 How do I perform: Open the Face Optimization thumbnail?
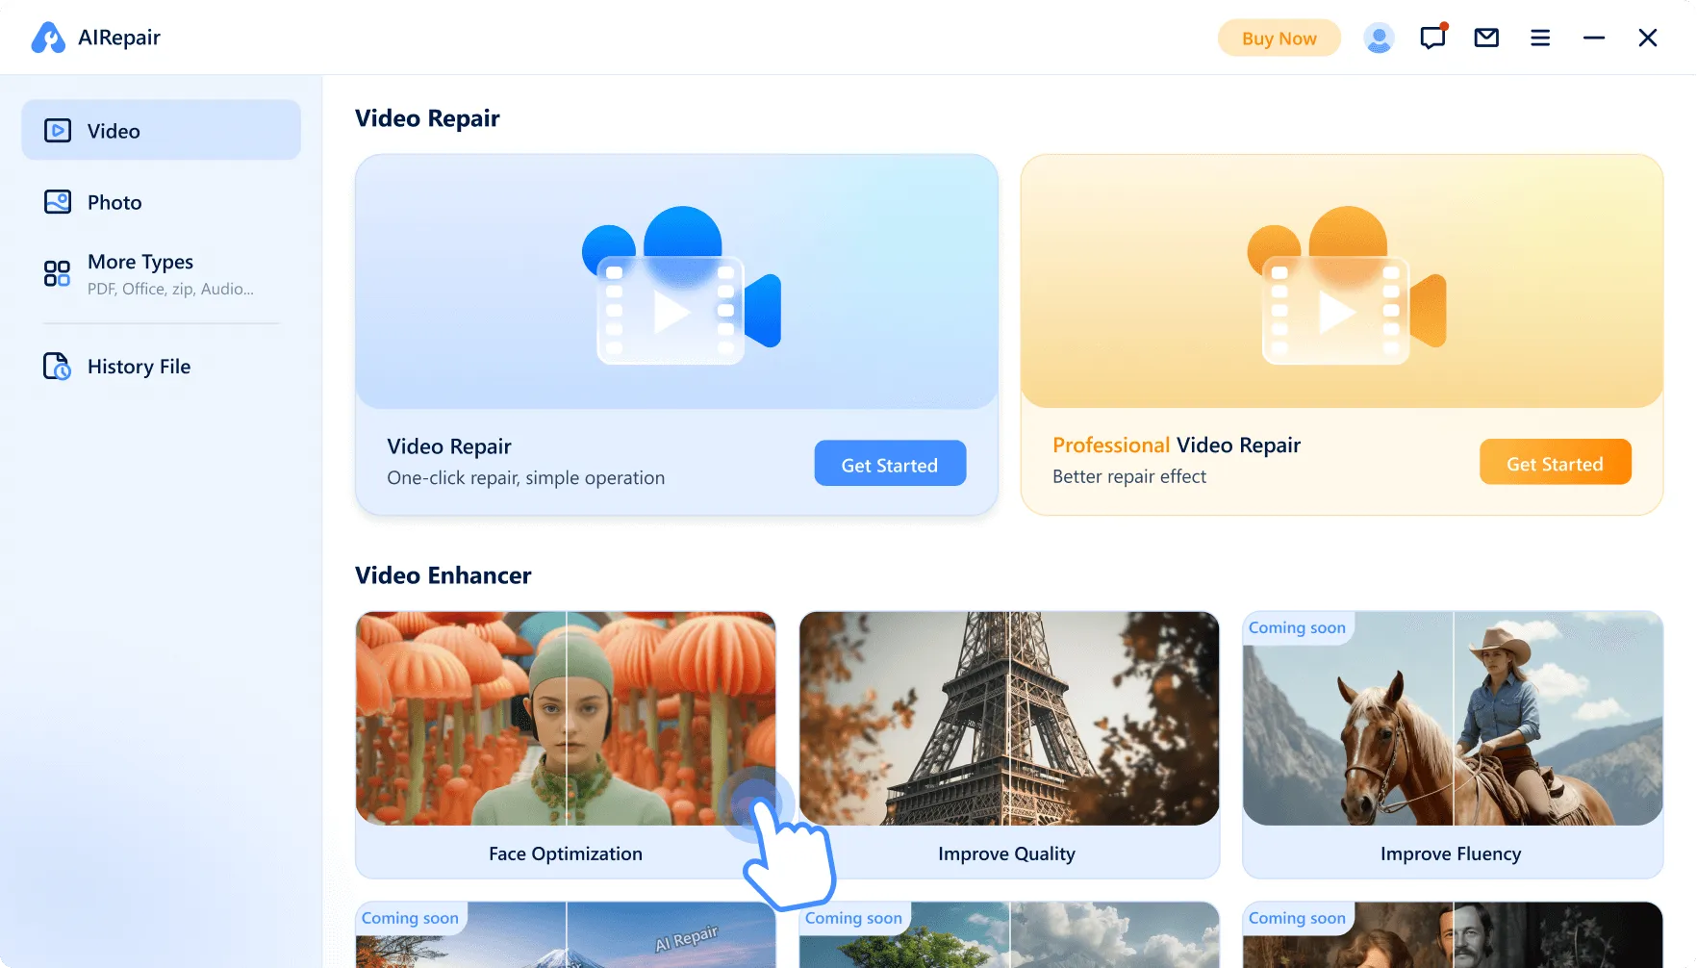pyautogui.click(x=566, y=718)
